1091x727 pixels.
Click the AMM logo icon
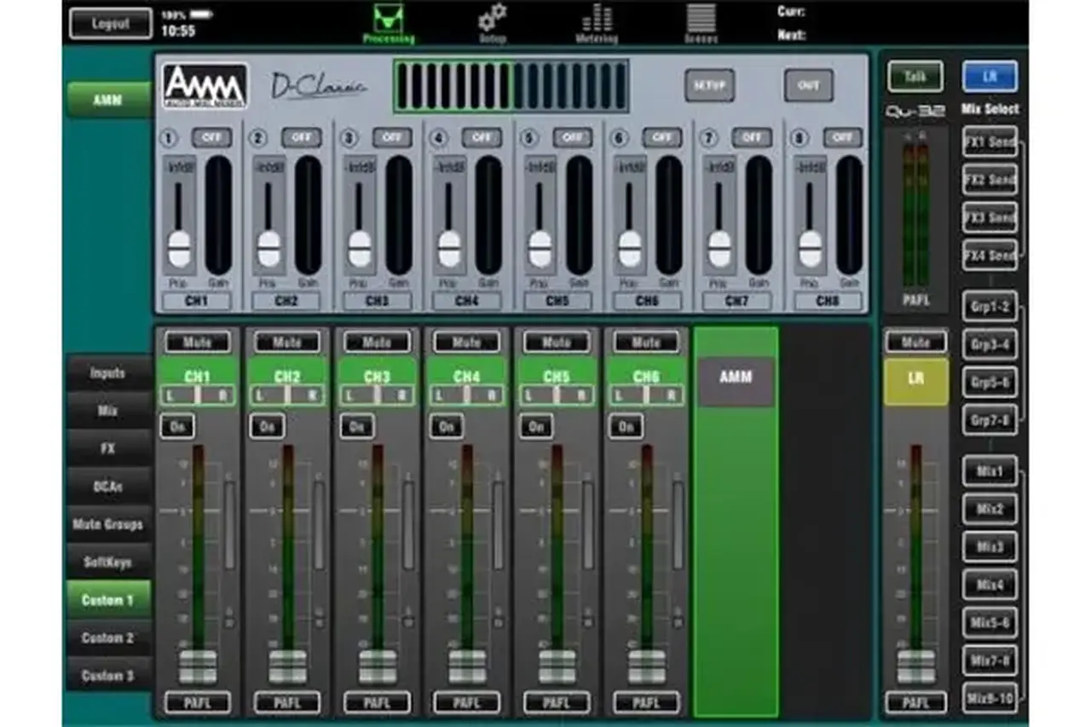205,86
